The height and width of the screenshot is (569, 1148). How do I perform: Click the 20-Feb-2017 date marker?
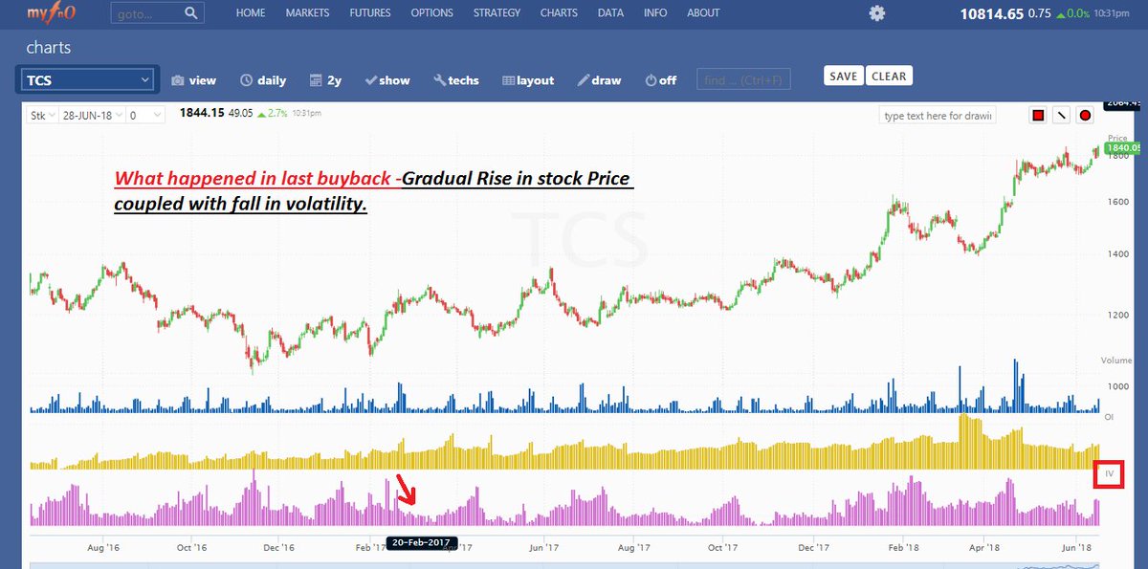(422, 543)
